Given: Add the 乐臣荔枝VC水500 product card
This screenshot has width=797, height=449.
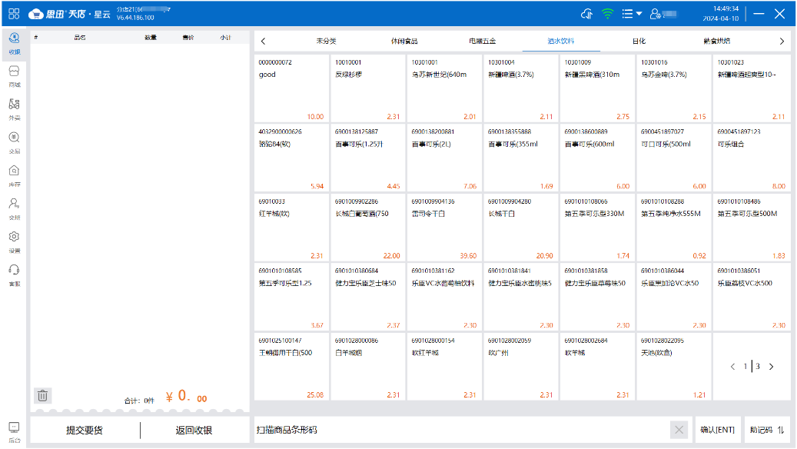Looking at the screenshot, I should [x=752, y=298].
